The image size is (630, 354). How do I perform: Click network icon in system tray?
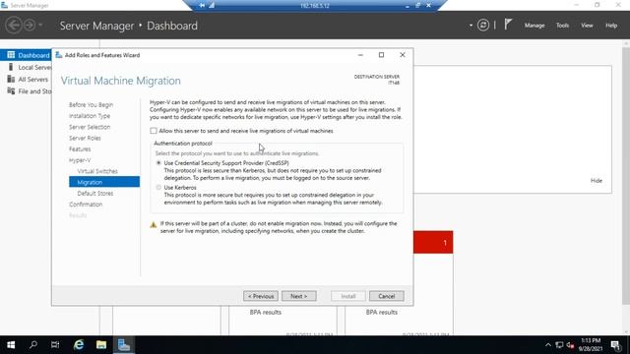point(559,345)
